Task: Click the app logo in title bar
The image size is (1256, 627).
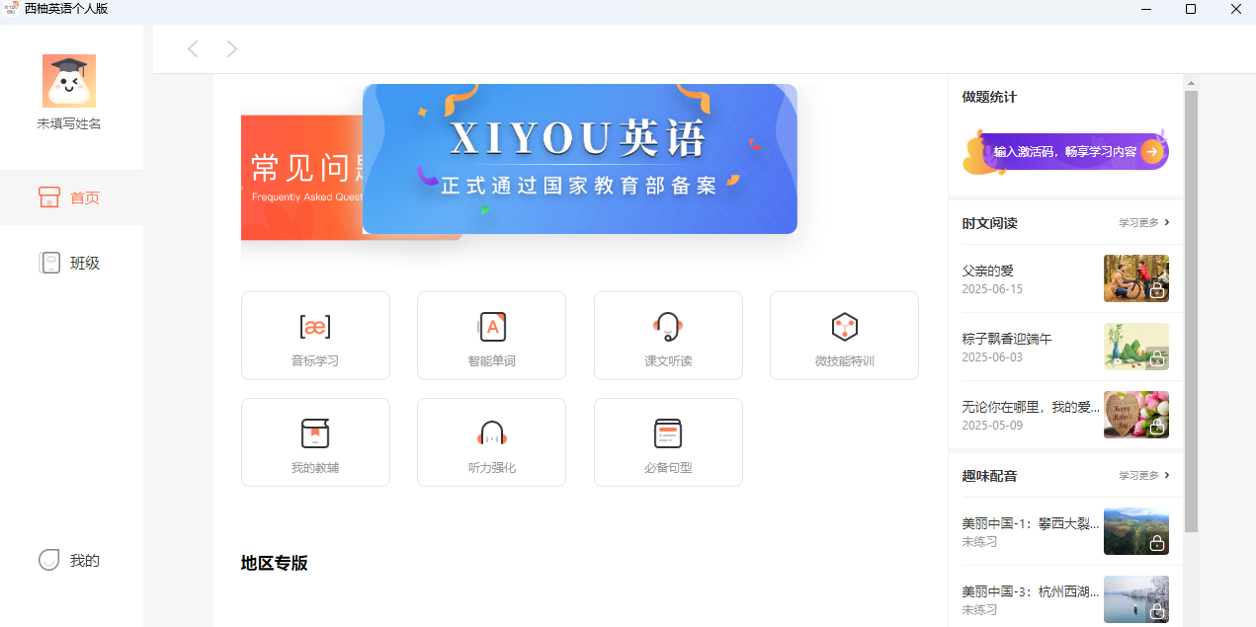Action: pos(10,9)
